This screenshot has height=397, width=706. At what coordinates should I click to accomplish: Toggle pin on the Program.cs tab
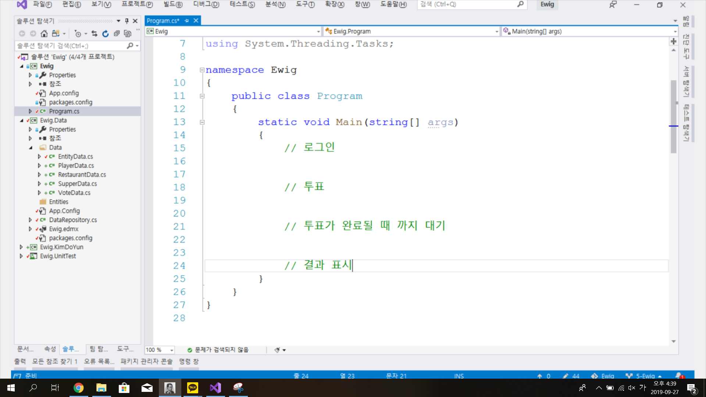(187, 21)
